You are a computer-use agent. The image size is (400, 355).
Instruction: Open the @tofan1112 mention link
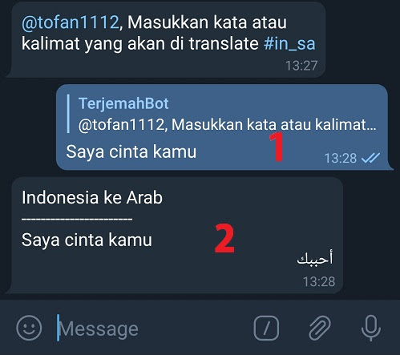pyautogui.click(x=70, y=22)
